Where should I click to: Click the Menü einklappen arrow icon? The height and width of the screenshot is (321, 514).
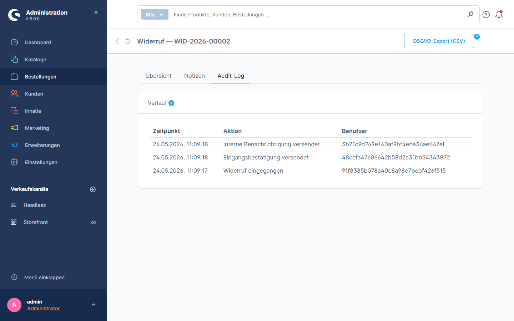coord(14,277)
